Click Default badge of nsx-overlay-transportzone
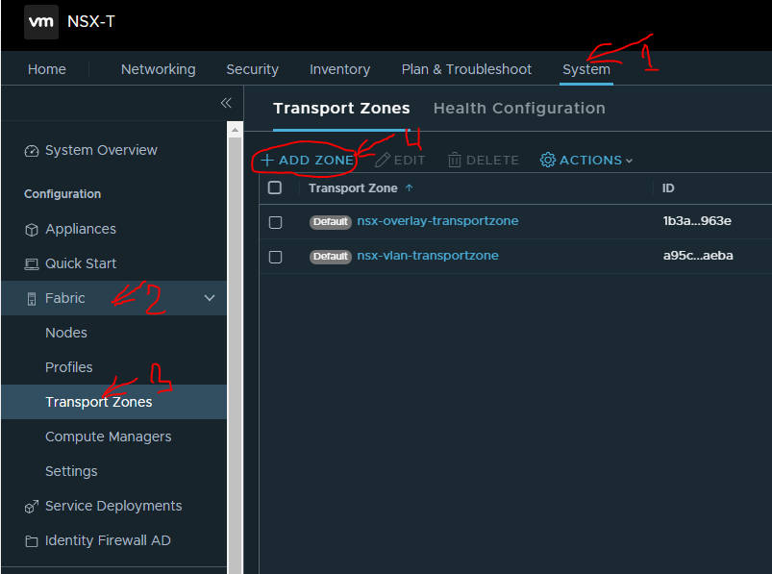 click(331, 222)
